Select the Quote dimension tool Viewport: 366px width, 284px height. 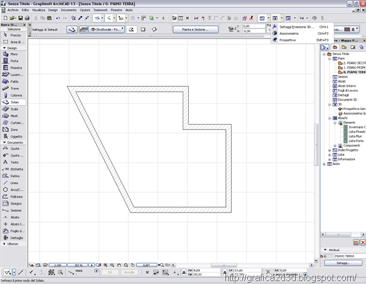tap(14, 149)
